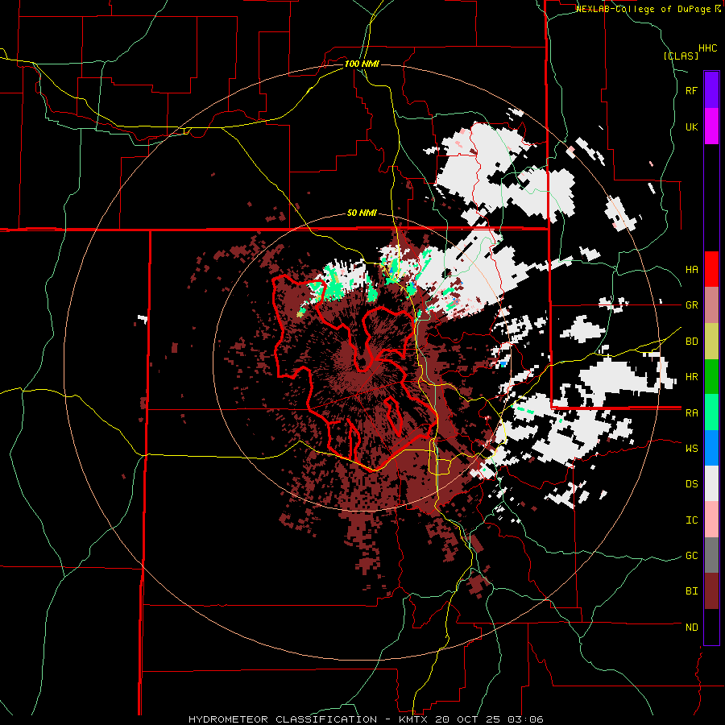This screenshot has height=725, width=725.
Task: Click the gray GC legend color swatch
Action: (711, 555)
